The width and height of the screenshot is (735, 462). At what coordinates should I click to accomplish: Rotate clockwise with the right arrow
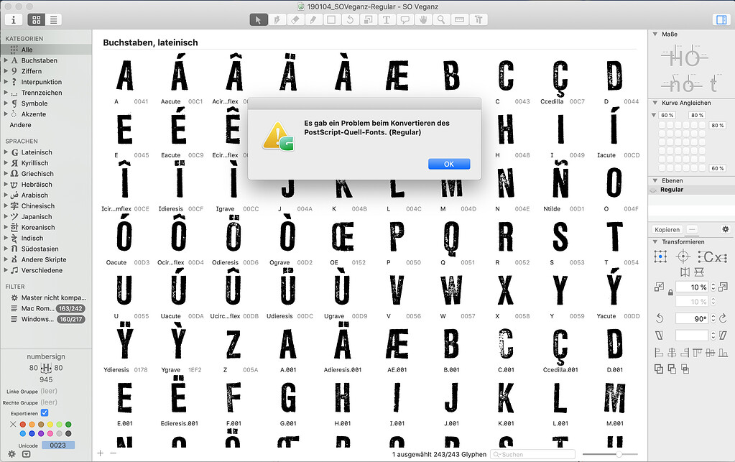click(x=723, y=318)
